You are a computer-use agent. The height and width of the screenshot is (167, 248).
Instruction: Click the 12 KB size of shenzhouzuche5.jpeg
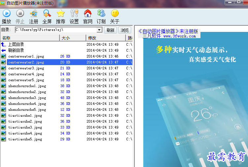pyautogui.click(x=65, y=109)
